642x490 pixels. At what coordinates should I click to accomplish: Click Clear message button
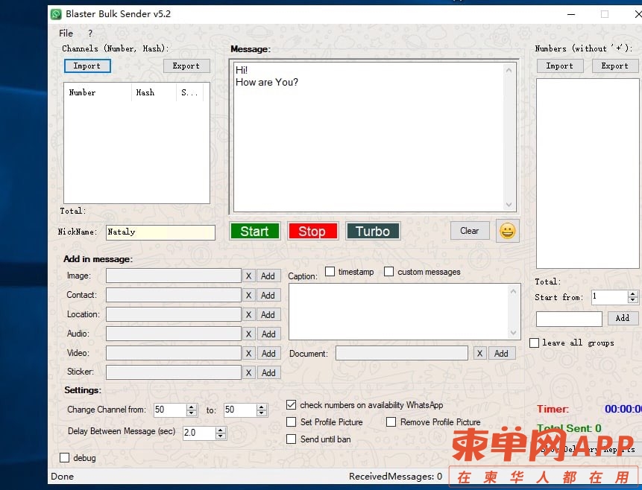pyautogui.click(x=470, y=231)
